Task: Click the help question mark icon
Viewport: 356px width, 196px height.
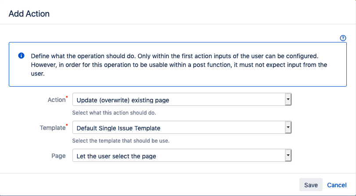Action: [x=343, y=38]
